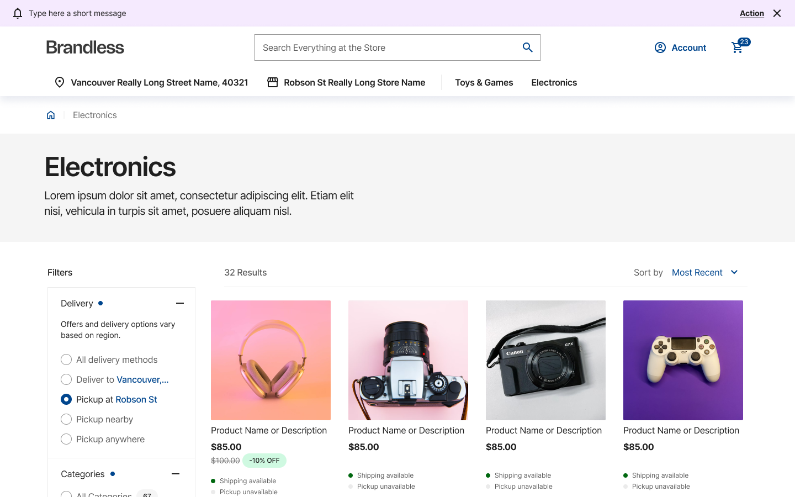Click the 32 Results text

pos(245,272)
